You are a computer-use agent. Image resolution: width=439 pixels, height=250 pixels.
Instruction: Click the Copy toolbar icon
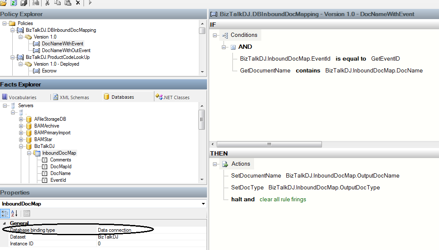[x=58, y=3]
